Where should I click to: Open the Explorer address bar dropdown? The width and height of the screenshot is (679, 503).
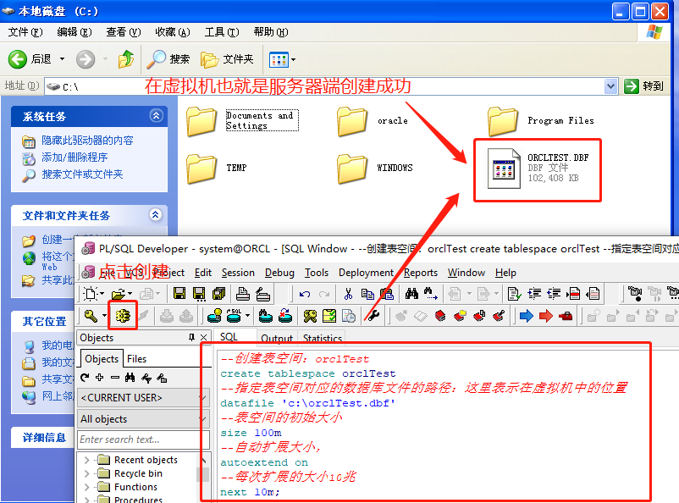610,86
